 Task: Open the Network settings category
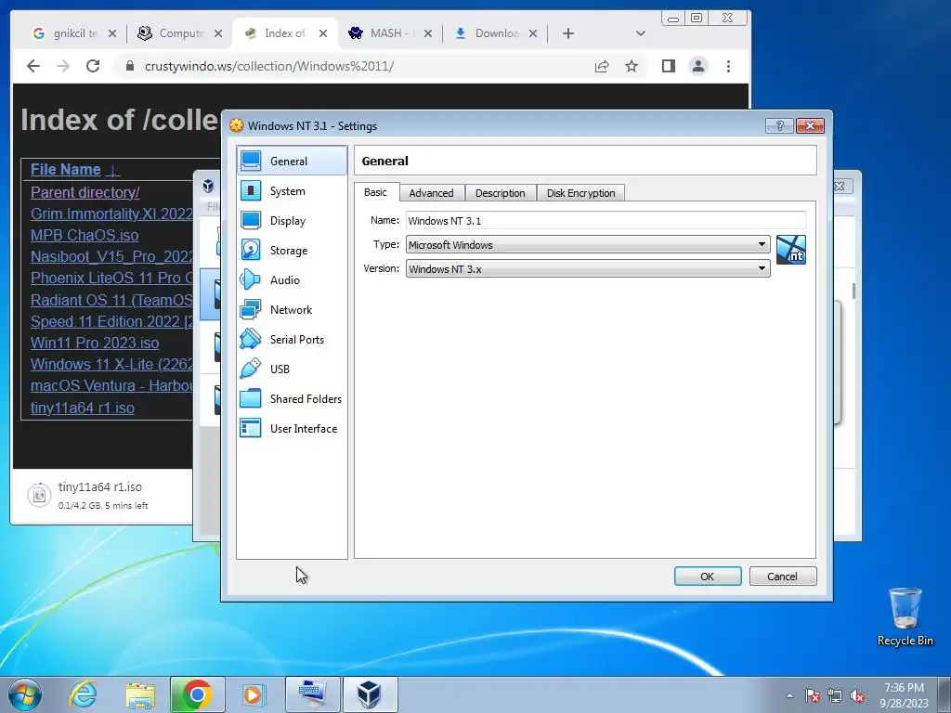pos(292,309)
